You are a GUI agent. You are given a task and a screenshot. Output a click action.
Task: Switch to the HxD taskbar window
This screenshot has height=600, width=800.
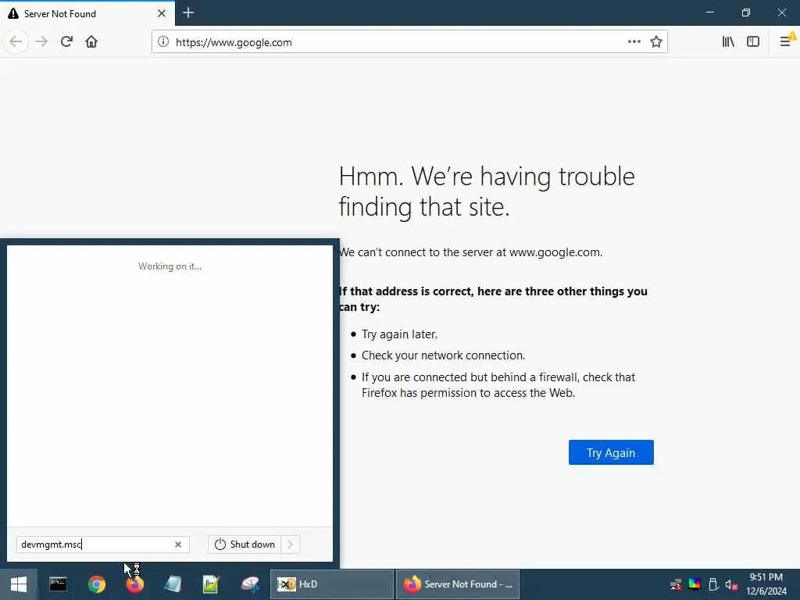331,584
